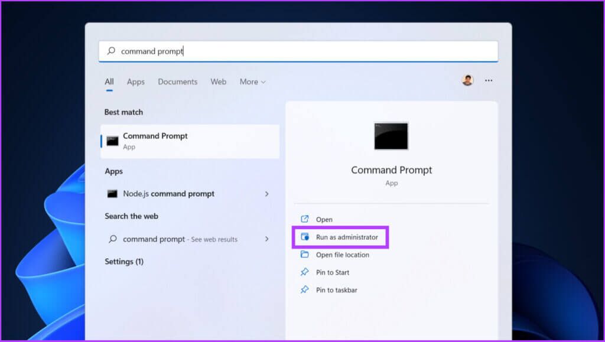Image resolution: width=605 pixels, height=342 pixels.
Task: Choose Open file location
Action: [x=343, y=255]
